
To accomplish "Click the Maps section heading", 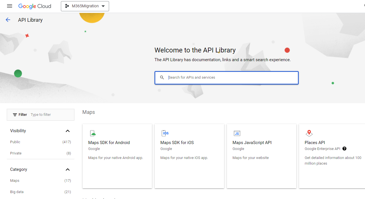I will point(89,112).
